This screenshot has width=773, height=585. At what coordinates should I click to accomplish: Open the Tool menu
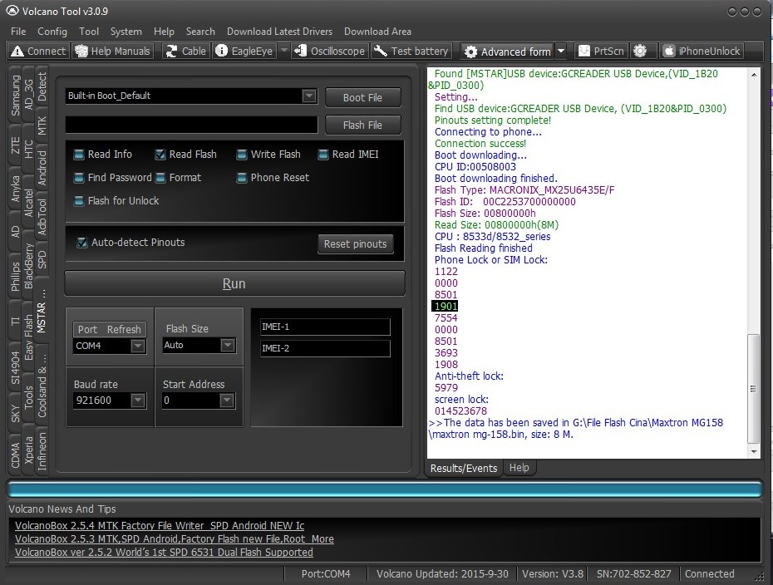(89, 32)
